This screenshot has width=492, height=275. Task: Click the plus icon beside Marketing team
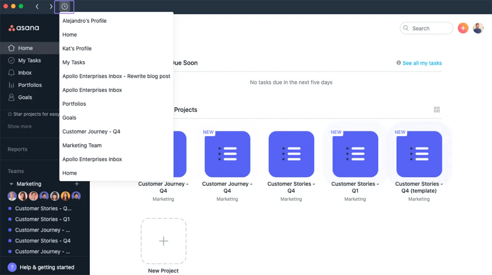pyautogui.click(x=77, y=184)
